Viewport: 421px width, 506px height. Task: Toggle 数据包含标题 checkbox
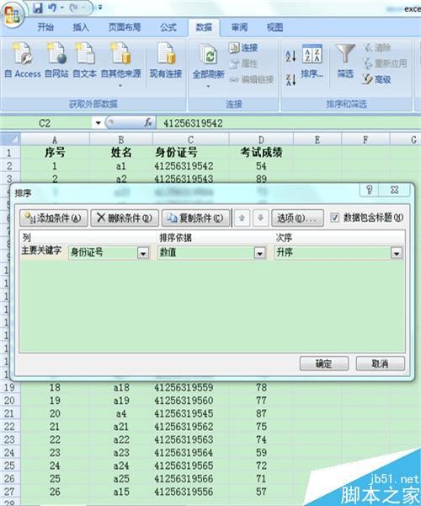pyautogui.click(x=334, y=218)
